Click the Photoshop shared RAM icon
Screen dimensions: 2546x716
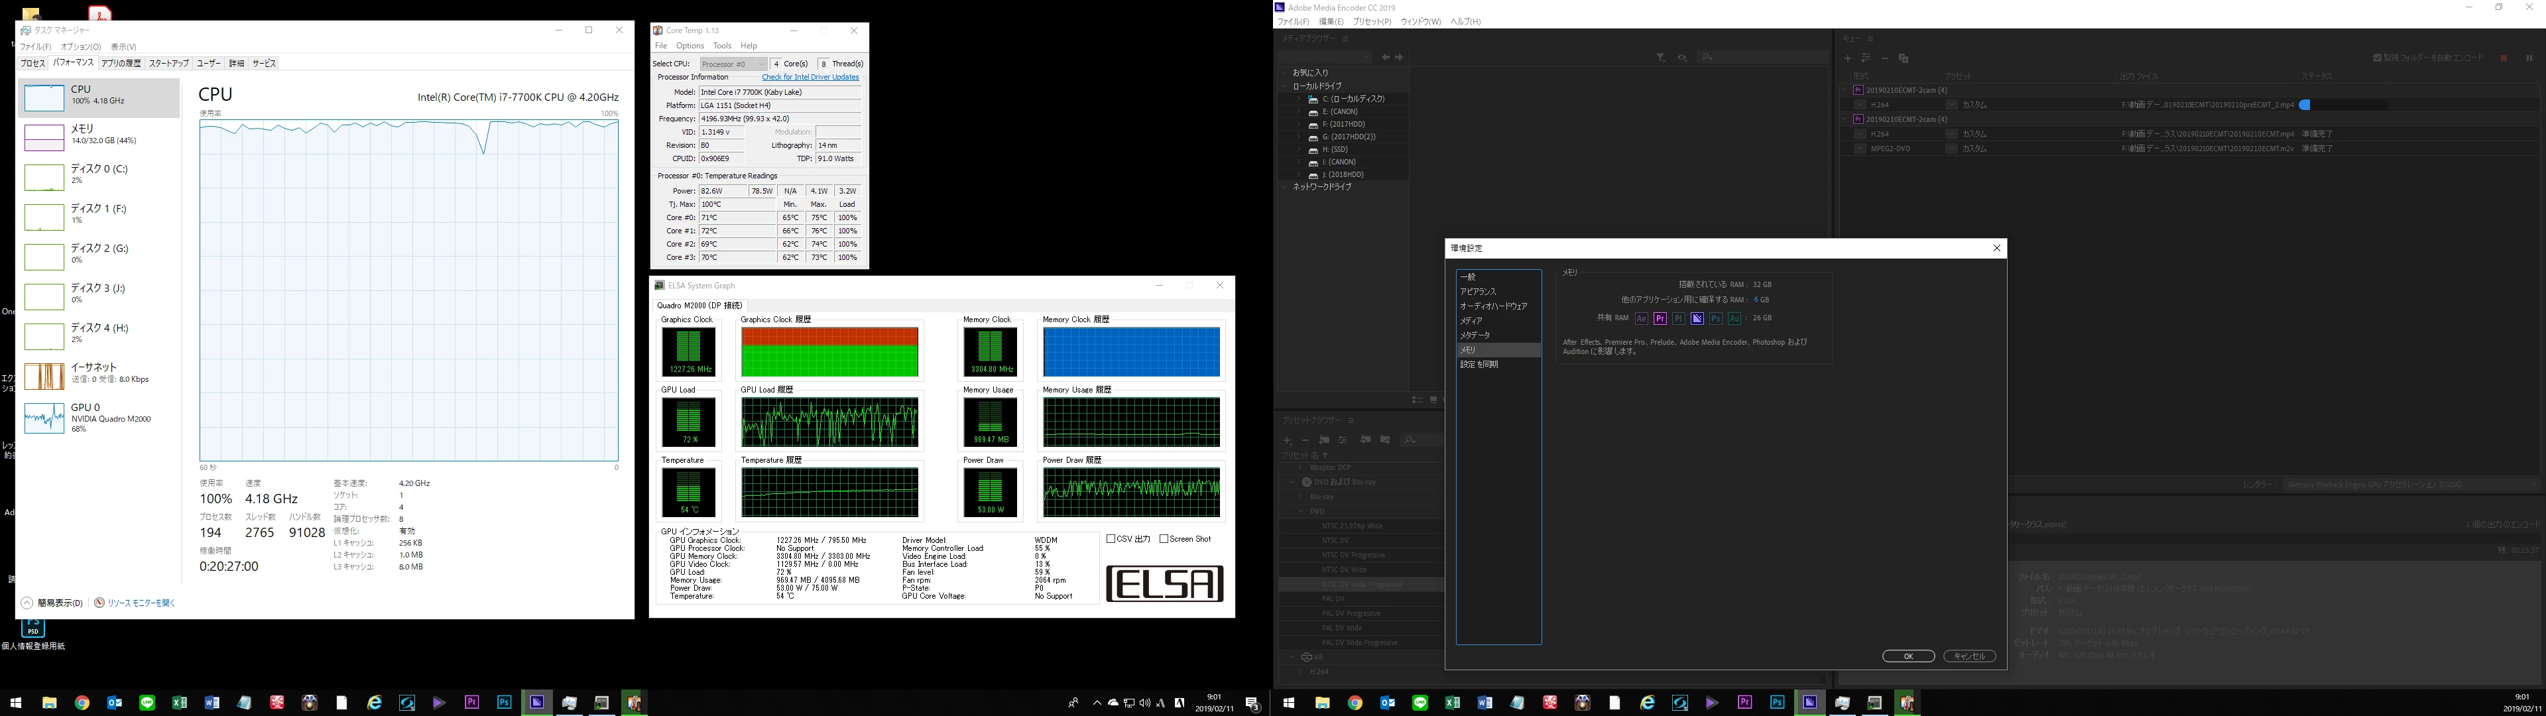pyautogui.click(x=1716, y=318)
